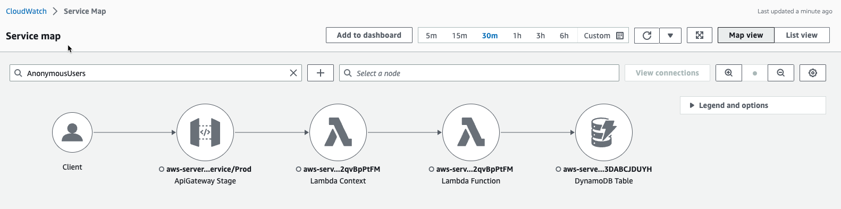Click the Lambda Context label text
This screenshot has width=841, height=209.
coord(338,181)
